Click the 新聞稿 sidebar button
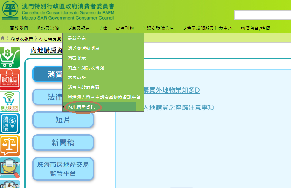 [x=63, y=143]
